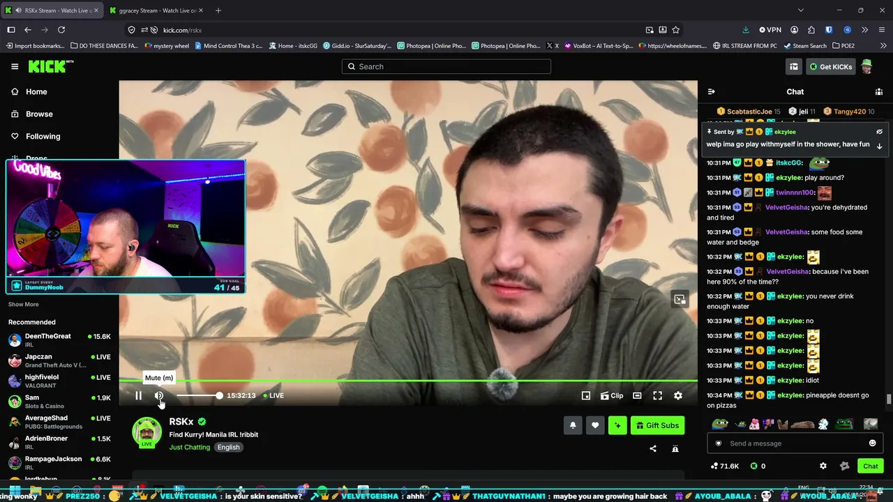
Task: Open the RSKx channel avatar
Action: coord(147,432)
